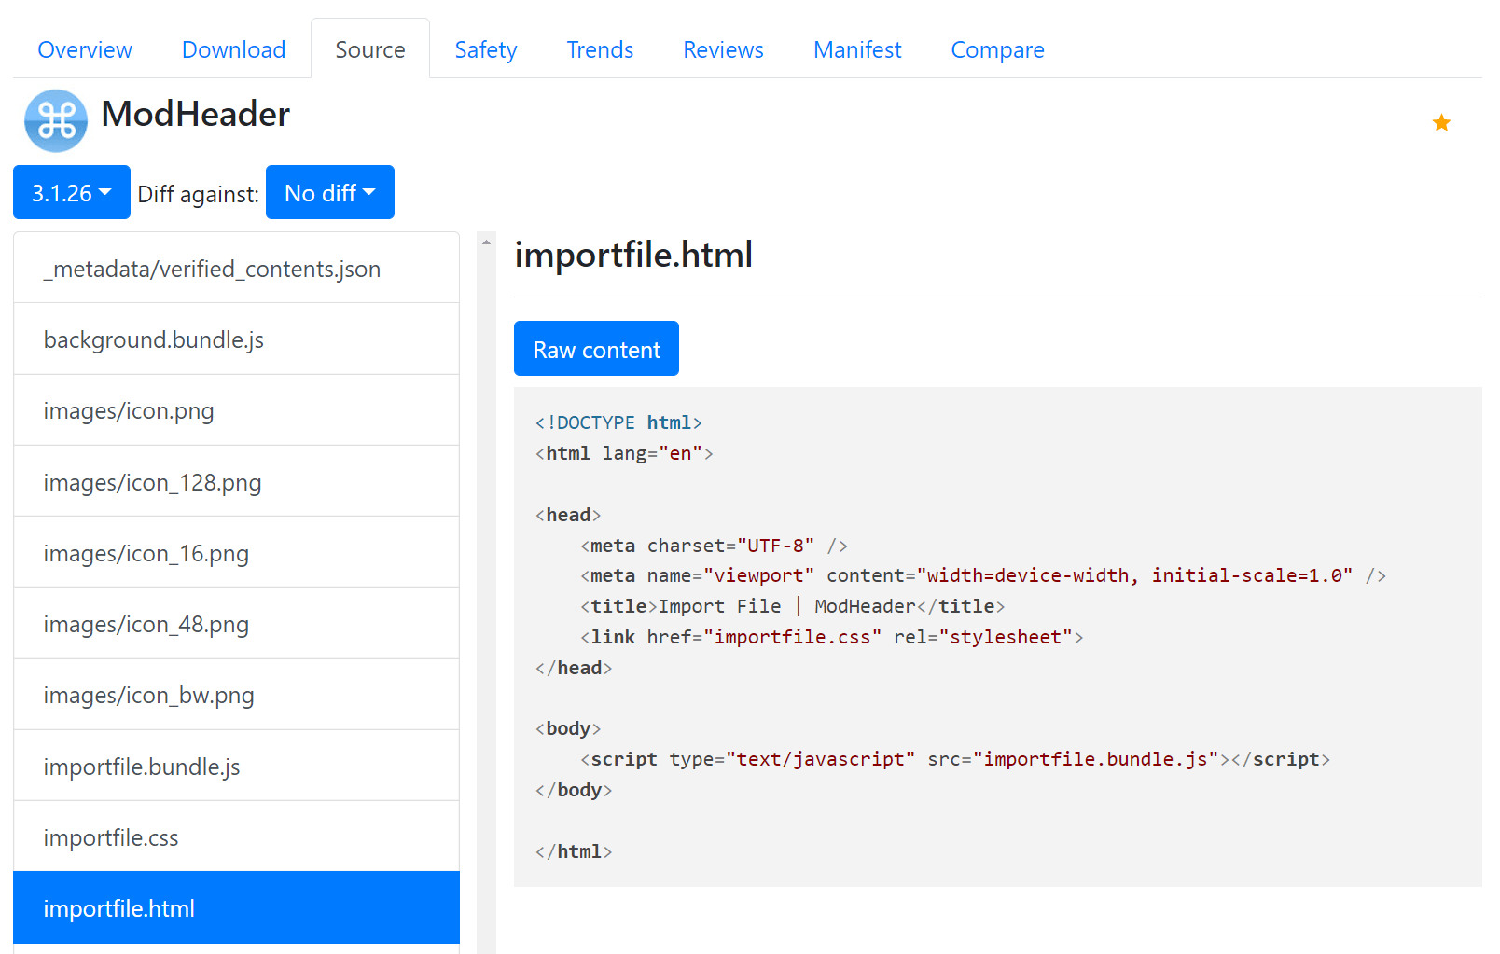Switch to the Download tab
The image size is (1500, 954).
[x=234, y=49]
